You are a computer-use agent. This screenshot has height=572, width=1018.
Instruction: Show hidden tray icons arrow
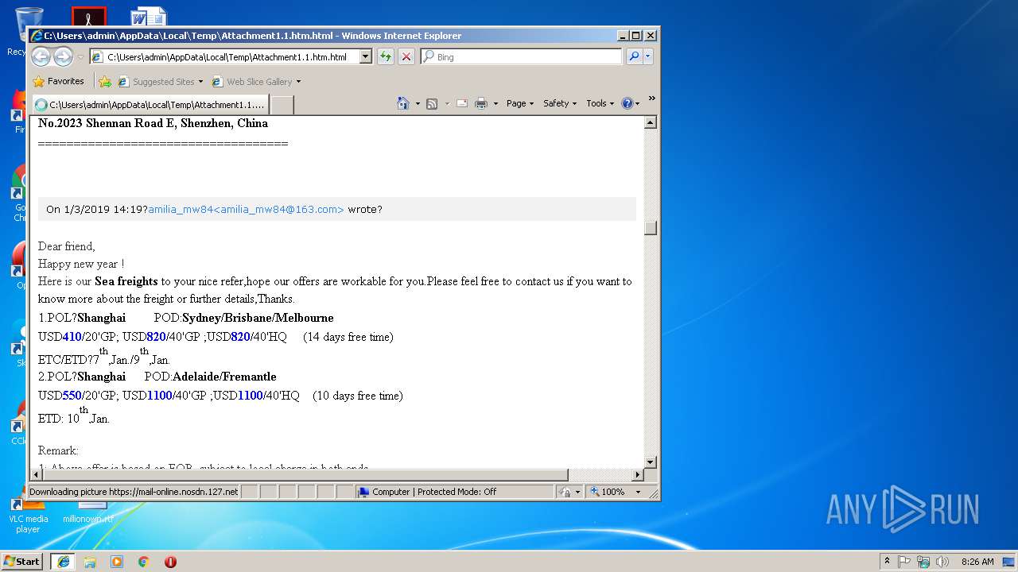pos(887,561)
